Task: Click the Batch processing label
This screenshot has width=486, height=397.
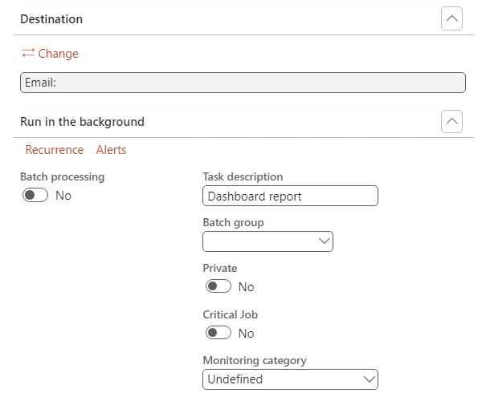Action: (62, 176)
